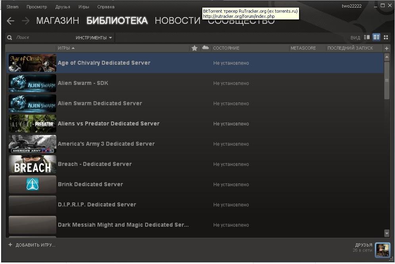Screen dimensions: 395x264
Task: Go to БИБЛИОТЕКА tab
Action: tap(117, 21)
